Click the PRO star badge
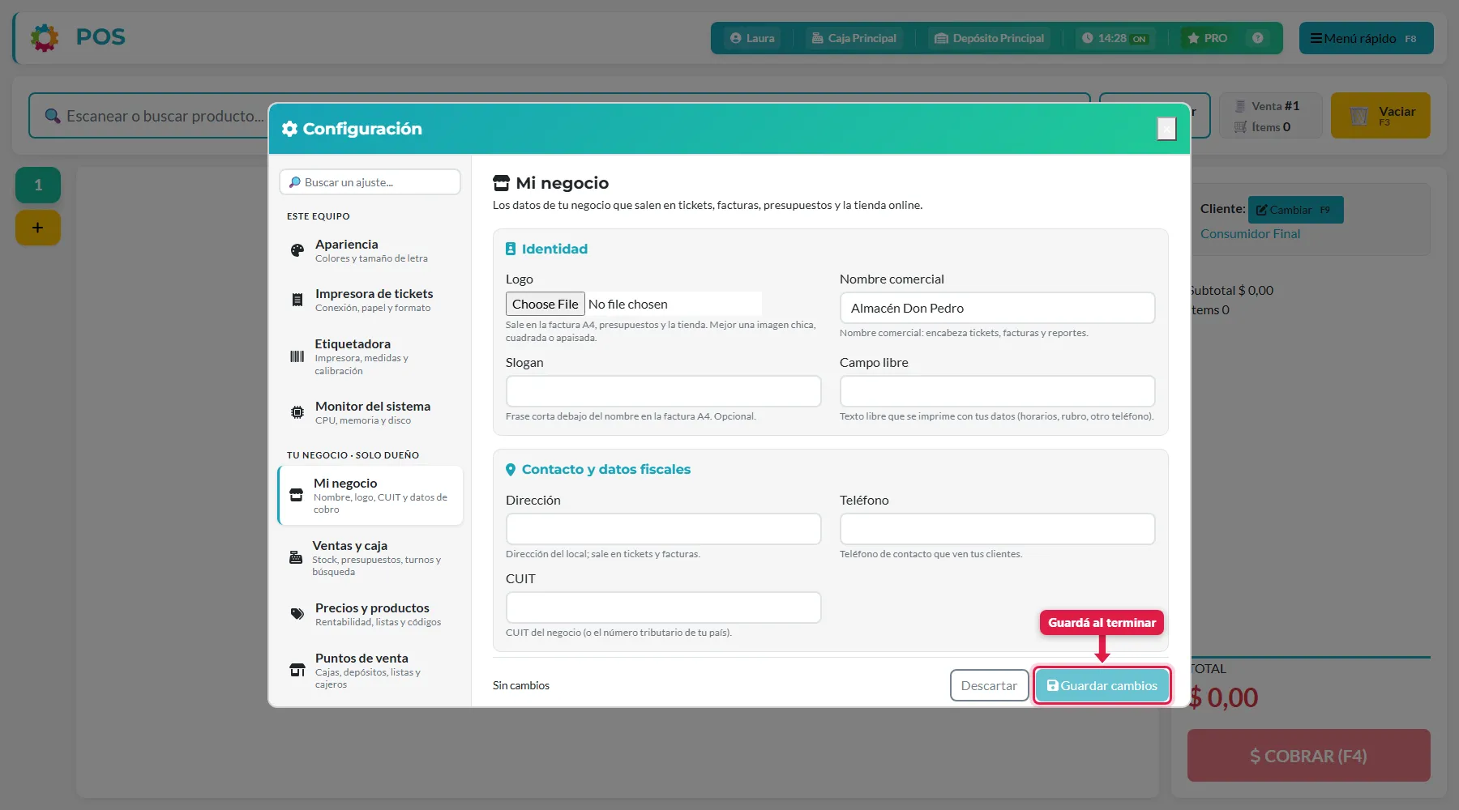This screenshot has width=1459, height=810. [1207, 38]
